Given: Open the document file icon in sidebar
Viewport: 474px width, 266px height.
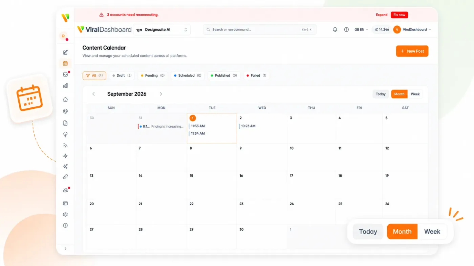Looking at the screenshot, I should click(x=65, y=123).
